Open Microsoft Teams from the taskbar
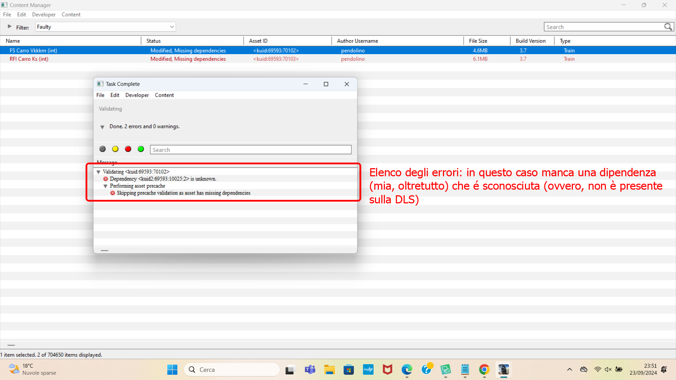The width and height of the screenshot is (676, 380). point(310,369)
